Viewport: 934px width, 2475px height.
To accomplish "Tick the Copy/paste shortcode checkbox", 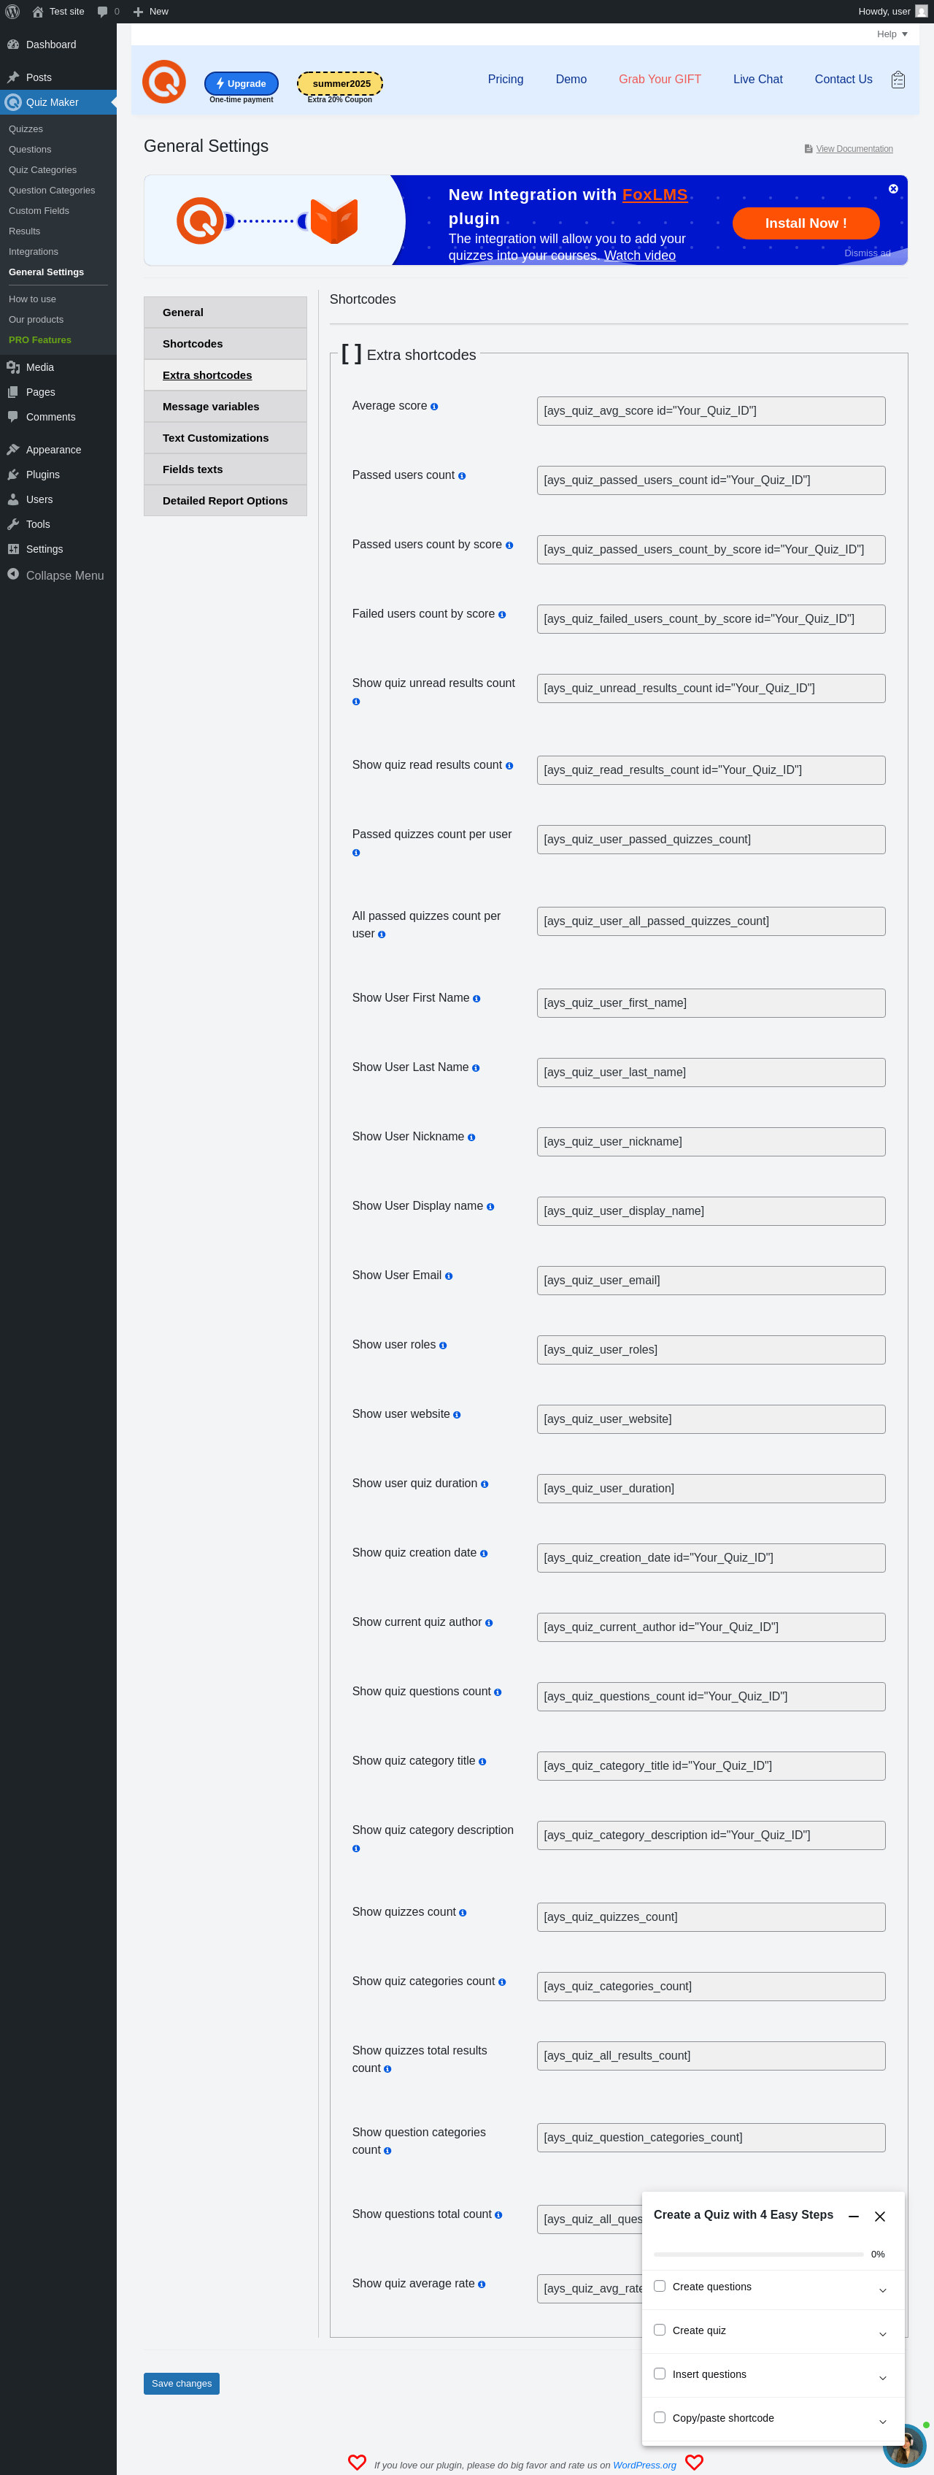I will coord(660,2417).
